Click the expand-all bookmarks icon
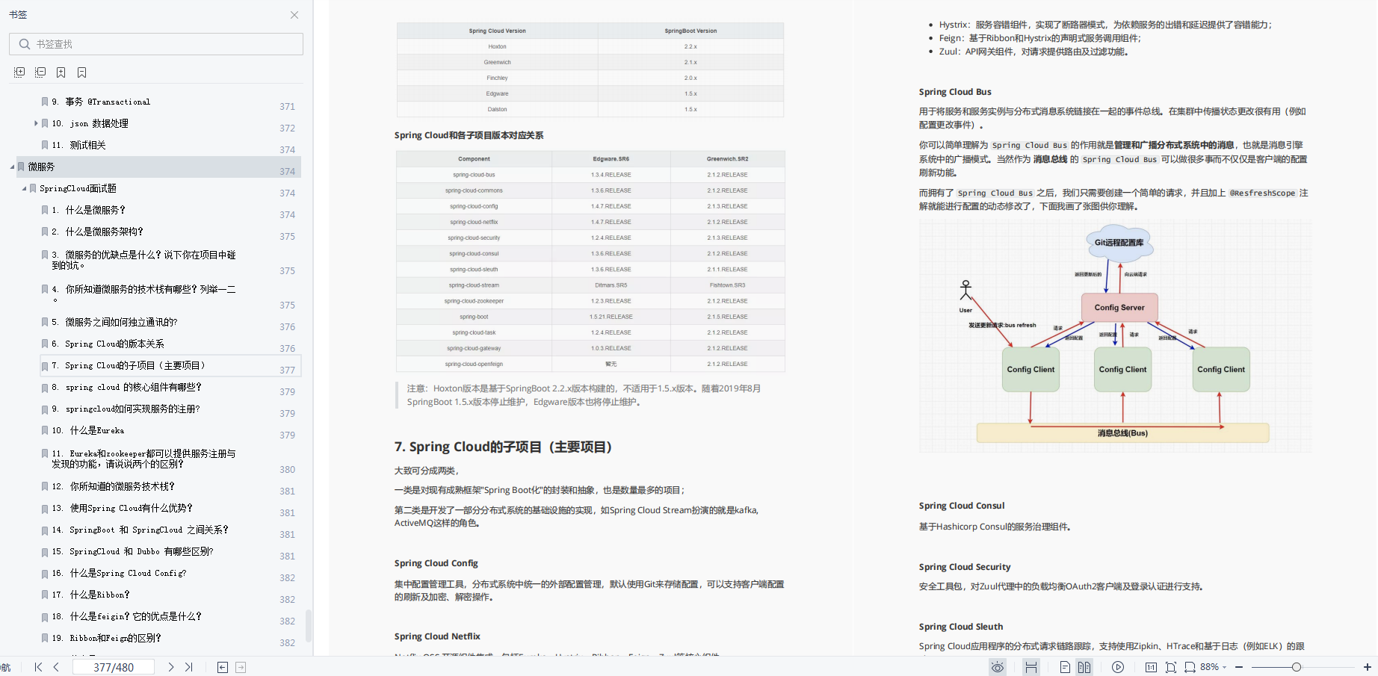Screen dimensions: 1378x676 (19, 72)
